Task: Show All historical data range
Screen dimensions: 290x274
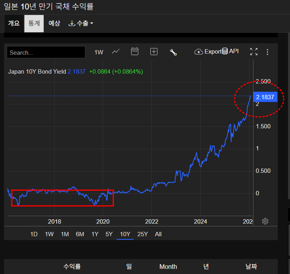Action: click(x=158, y=234)
